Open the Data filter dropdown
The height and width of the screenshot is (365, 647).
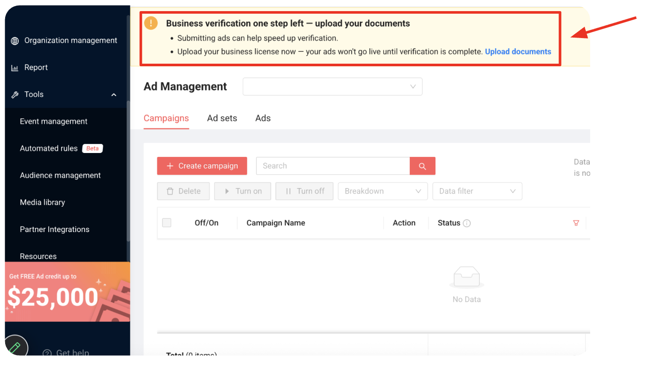(x=477, y=191)
